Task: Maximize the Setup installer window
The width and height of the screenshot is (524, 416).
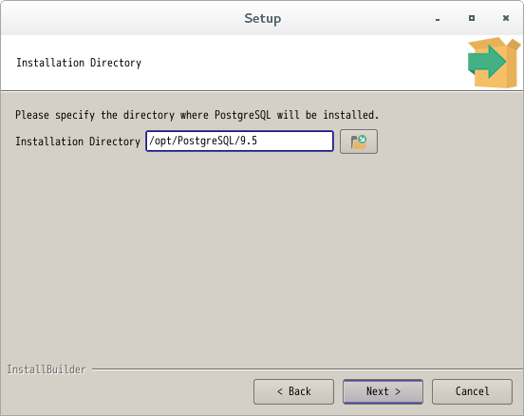Action: click(x=472, y=18)
